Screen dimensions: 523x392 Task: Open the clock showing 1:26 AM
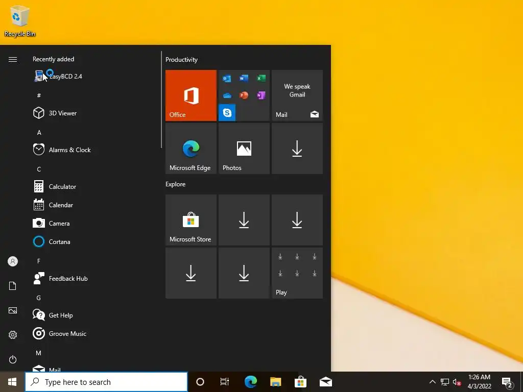tap(479, 382)
